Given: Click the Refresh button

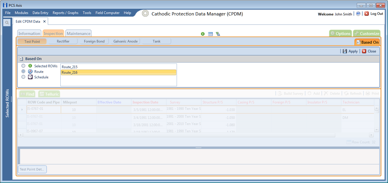Looking at the screenshot, I should click(353, 94).
